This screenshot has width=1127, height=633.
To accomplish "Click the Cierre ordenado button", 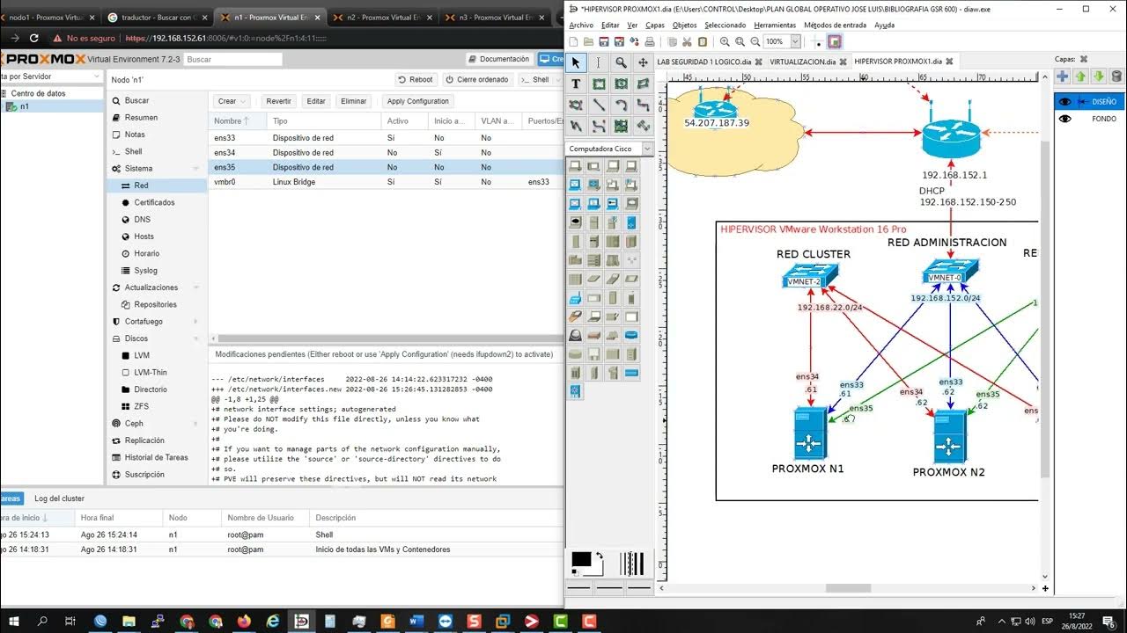I will [x=477, y=79].
